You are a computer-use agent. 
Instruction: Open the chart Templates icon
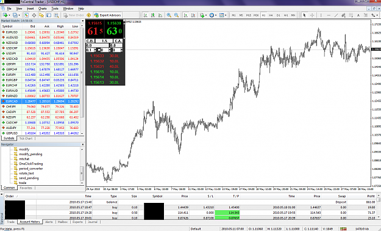click(222, 15)
